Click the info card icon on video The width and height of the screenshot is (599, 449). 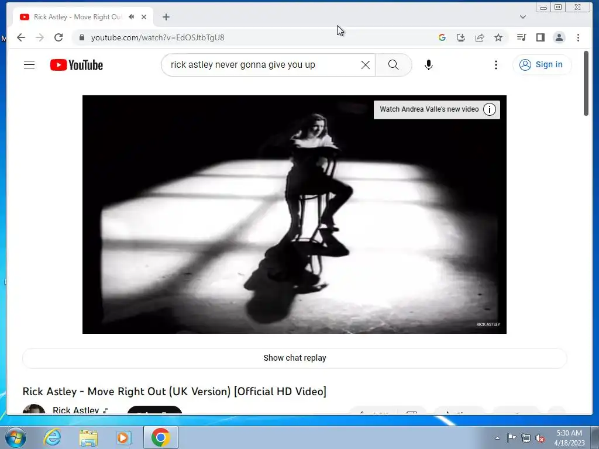(490, 109)
